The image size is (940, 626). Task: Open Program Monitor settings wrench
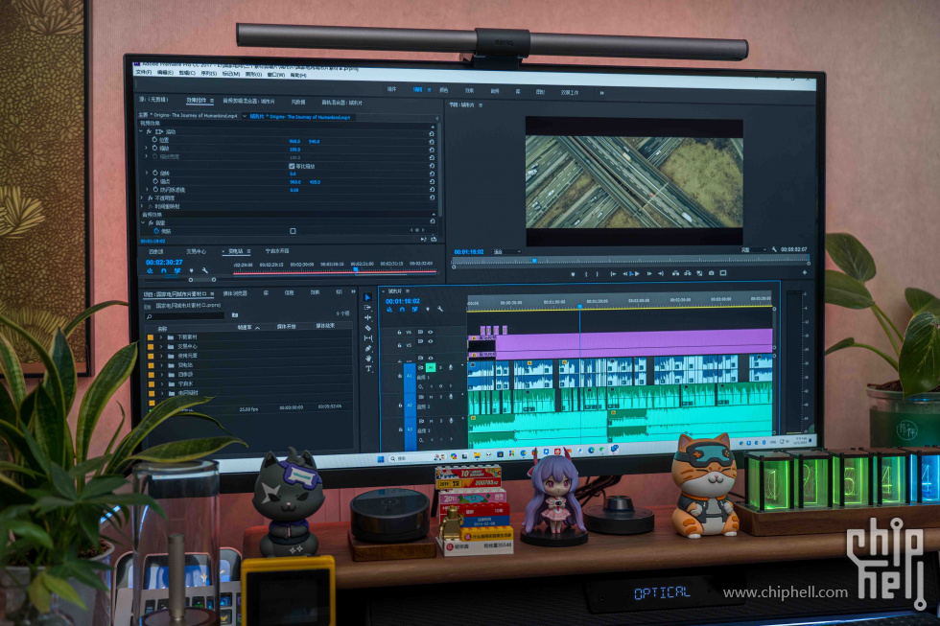[774, 249]
